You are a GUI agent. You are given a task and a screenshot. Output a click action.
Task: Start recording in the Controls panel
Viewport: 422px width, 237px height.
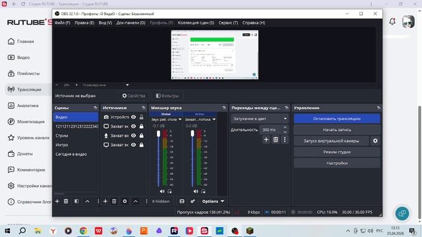click(337, 130)
